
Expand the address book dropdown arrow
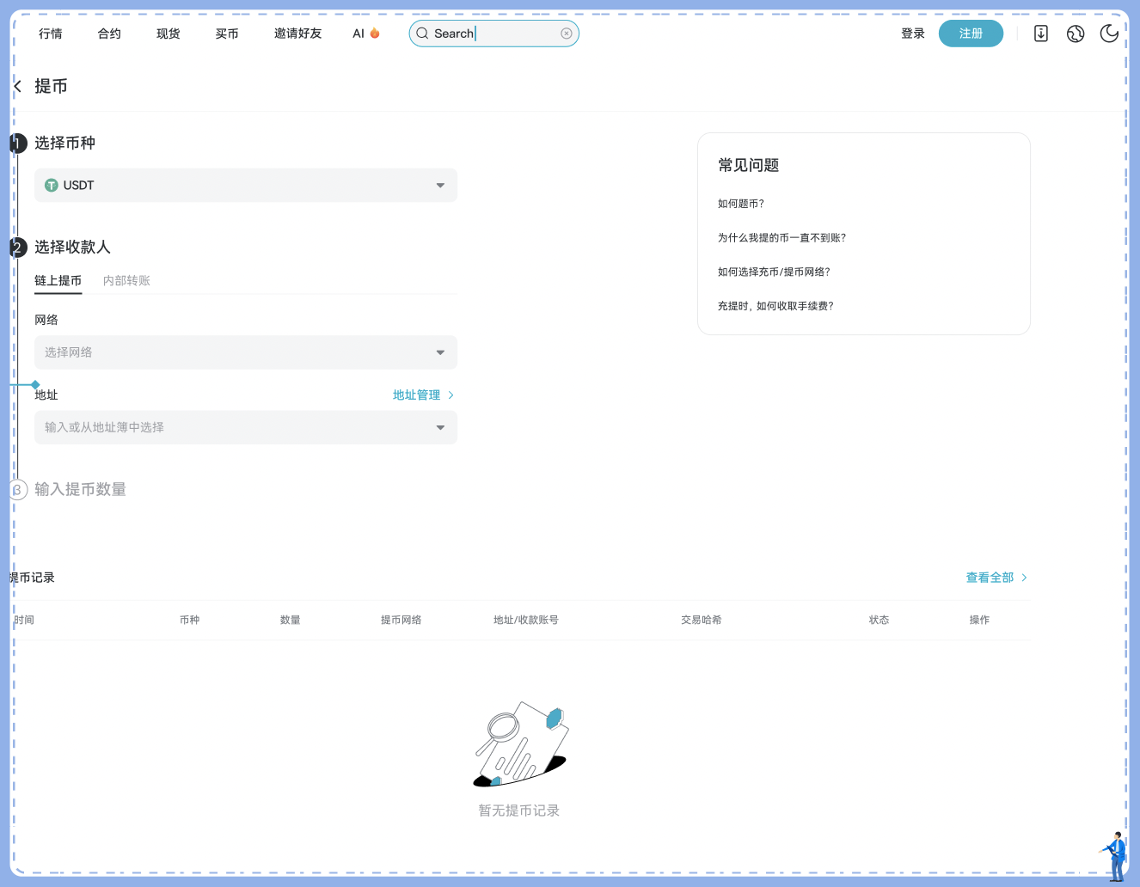pyautogui.click(x=440, y=427)
